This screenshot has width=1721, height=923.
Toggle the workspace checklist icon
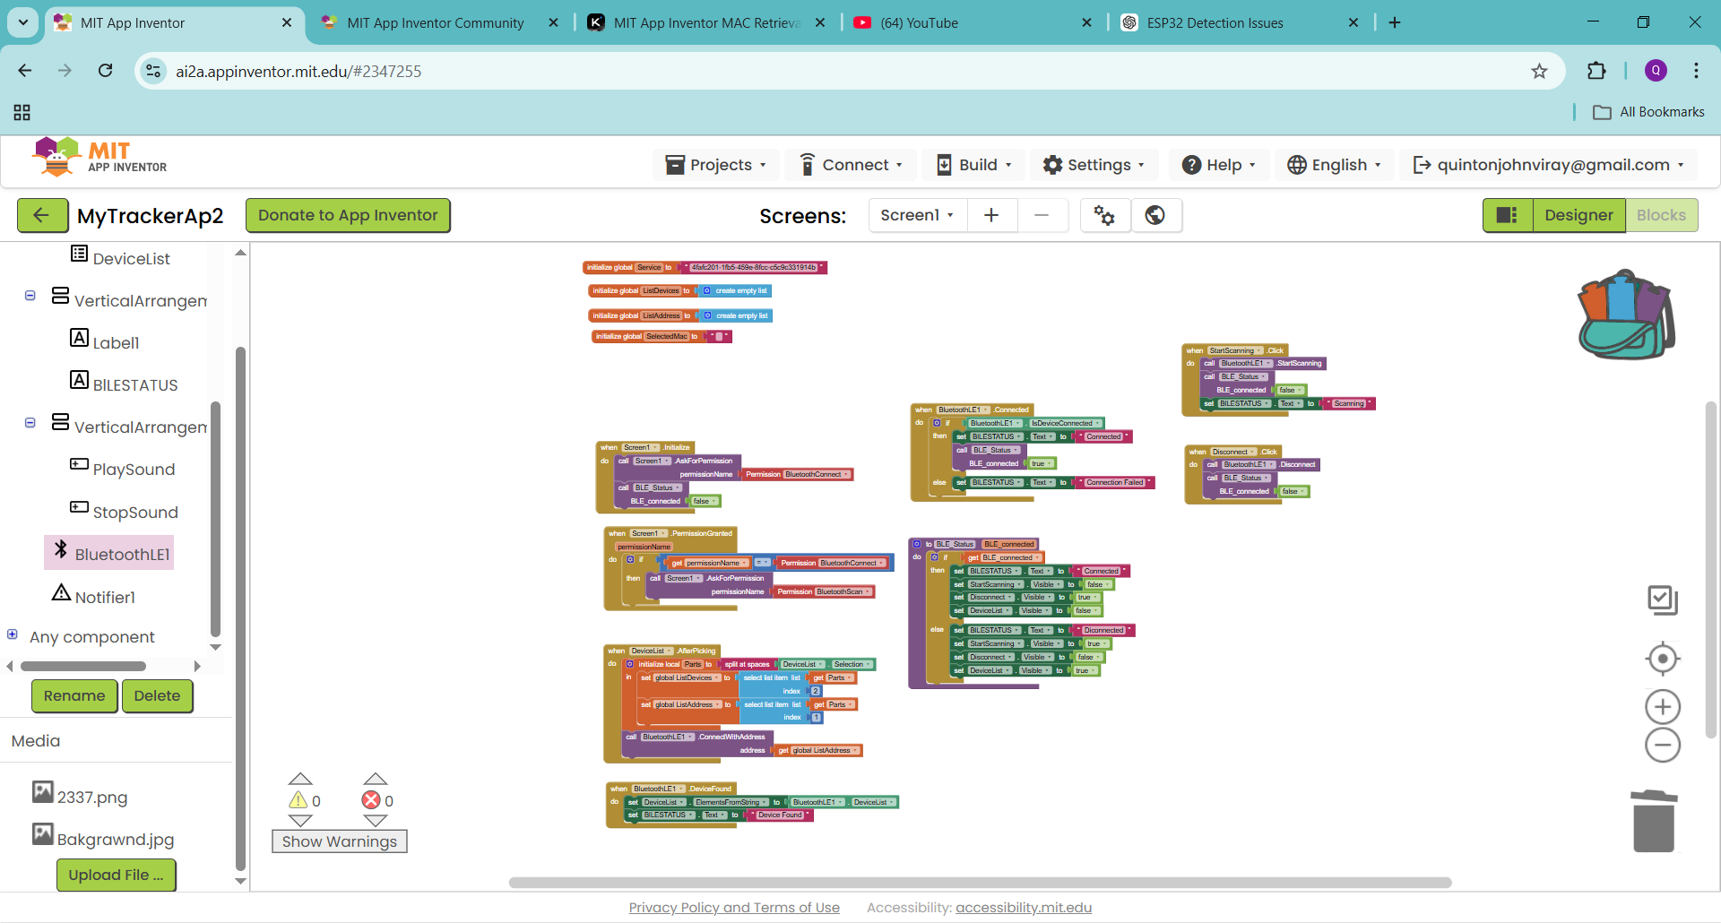(x=1662, y=600)
